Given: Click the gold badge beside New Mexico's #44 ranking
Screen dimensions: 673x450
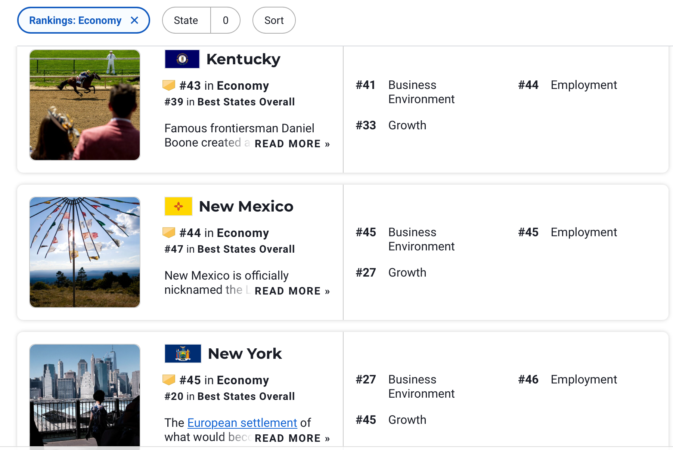Looking at the screenshot, I should coord(169,232).
